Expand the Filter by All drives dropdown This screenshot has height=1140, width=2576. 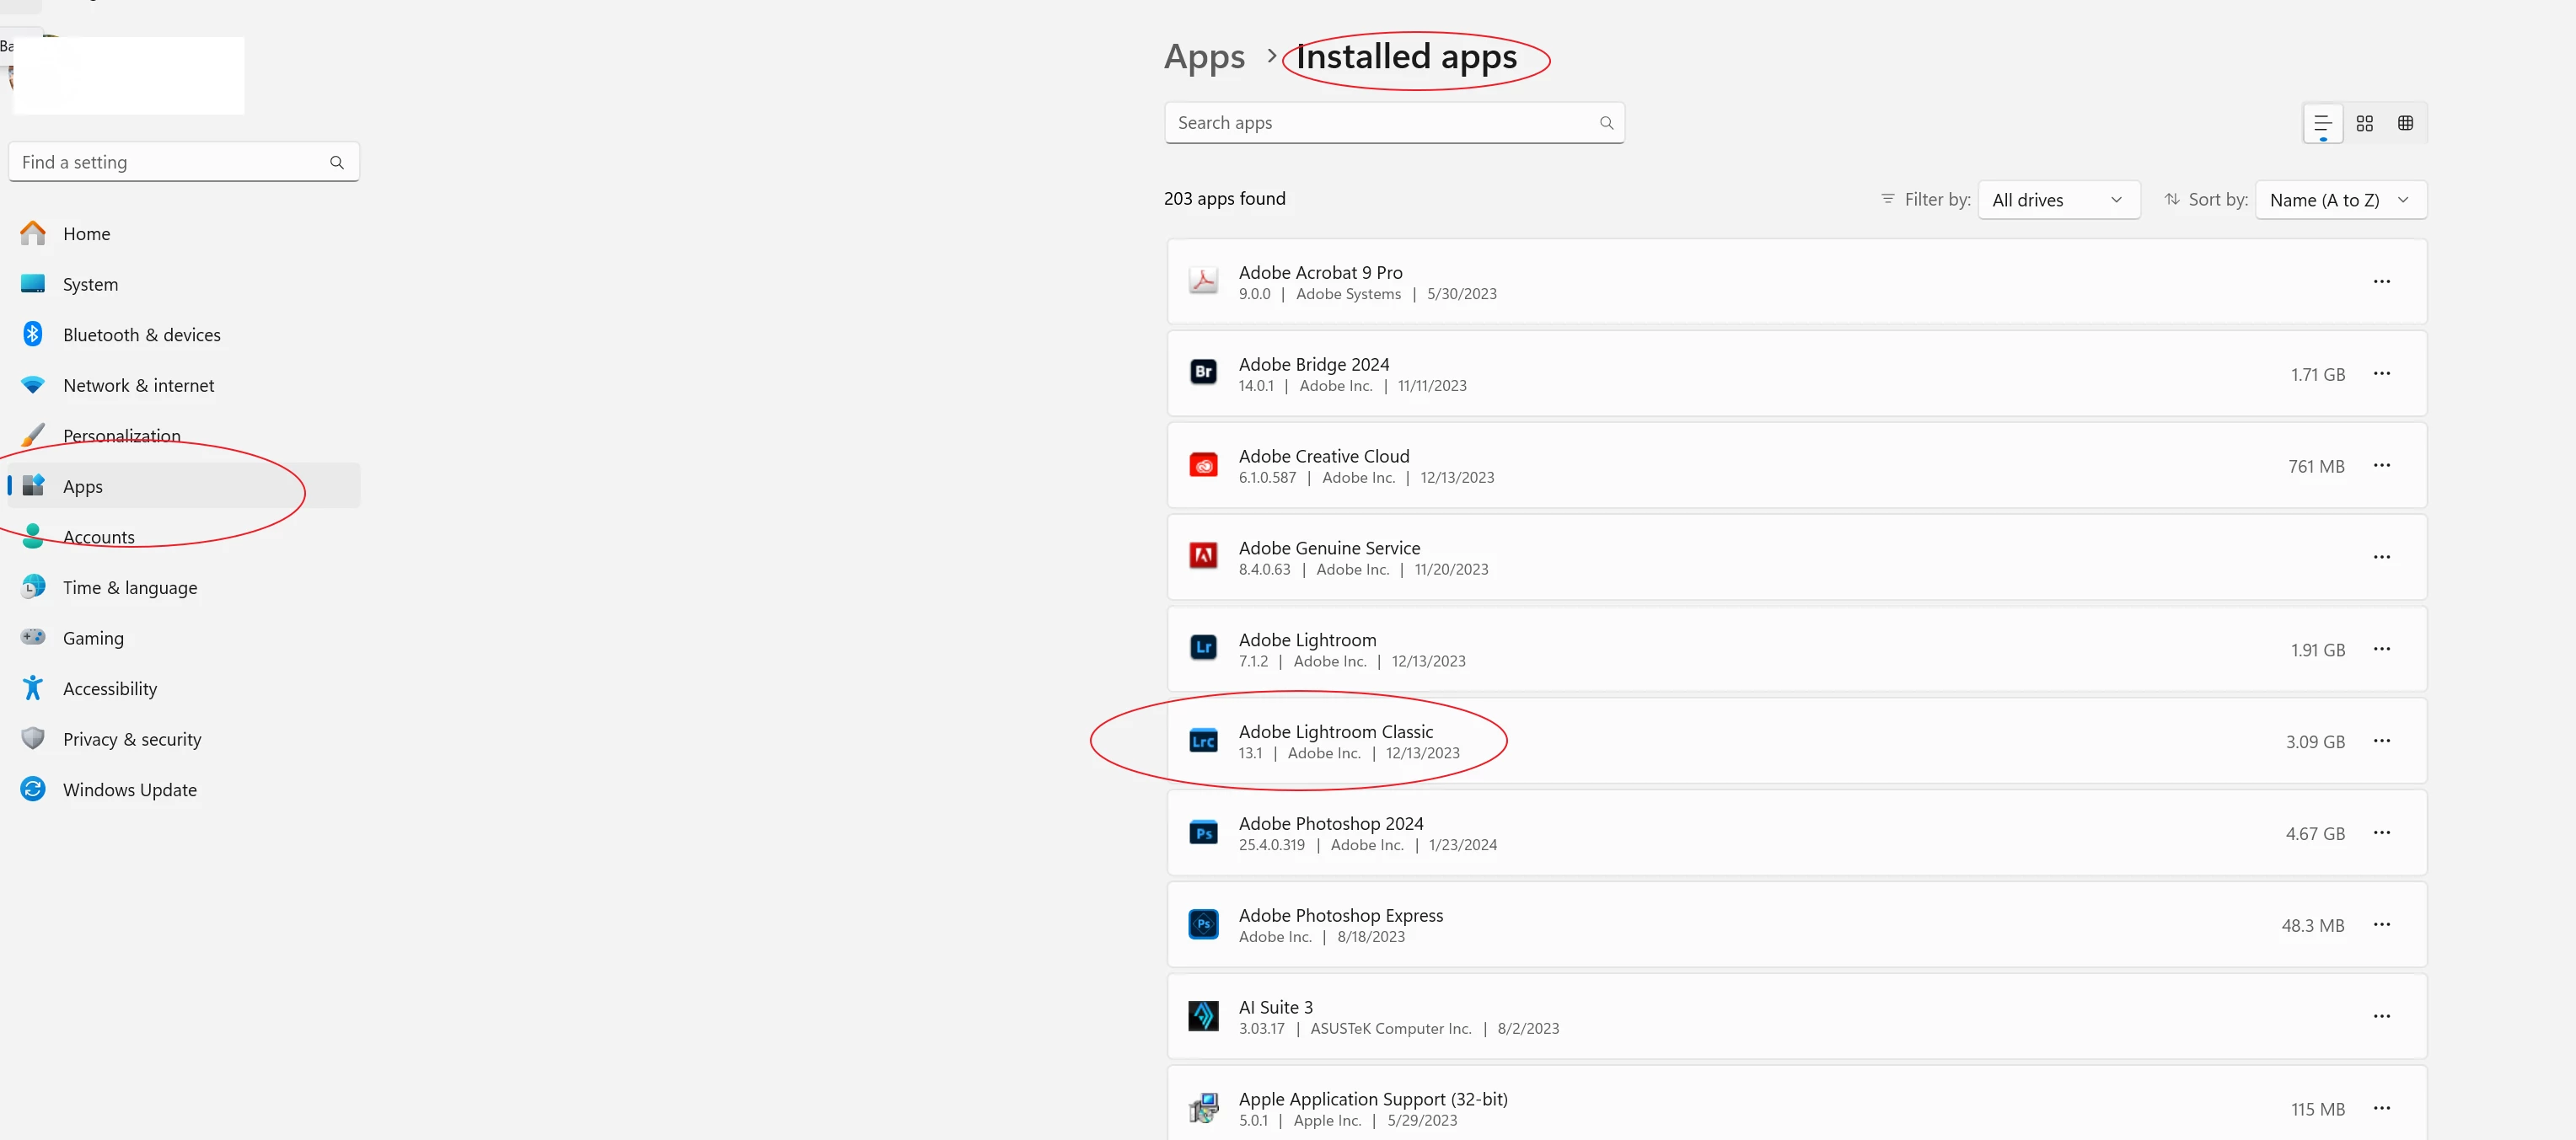click(2058, 200)
